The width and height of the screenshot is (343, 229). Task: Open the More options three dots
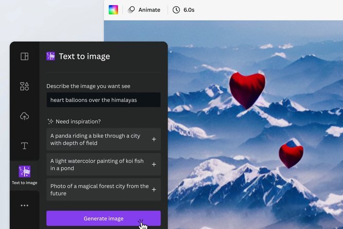pos(25,205)
